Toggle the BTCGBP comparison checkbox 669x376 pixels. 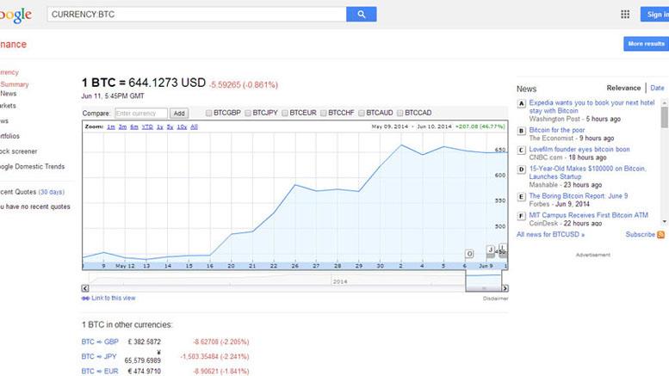click(x=208, y=113)
